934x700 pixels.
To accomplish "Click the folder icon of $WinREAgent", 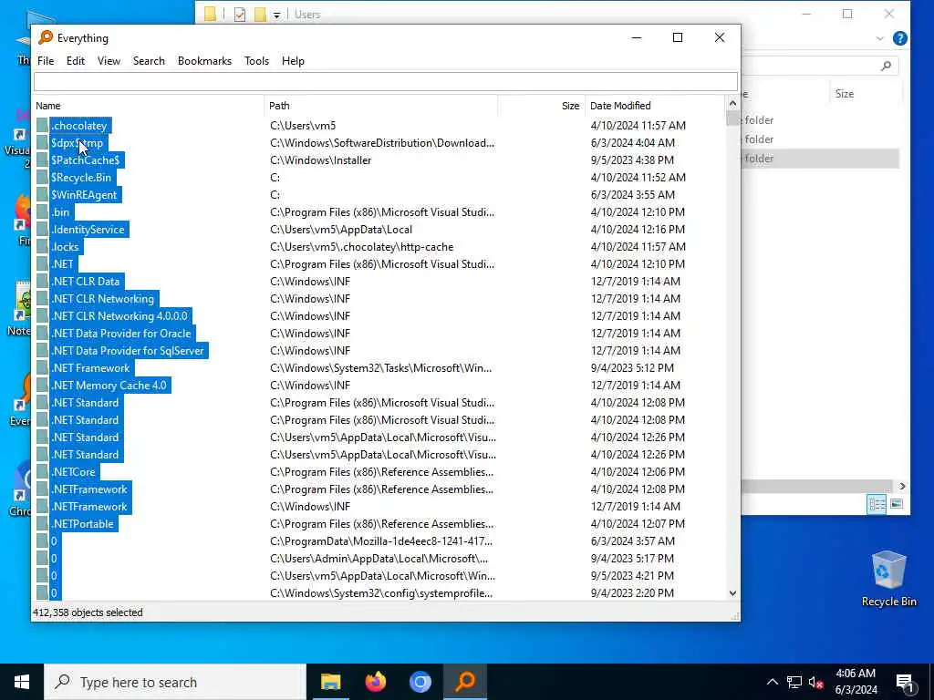I will click(x=42, y=195).
